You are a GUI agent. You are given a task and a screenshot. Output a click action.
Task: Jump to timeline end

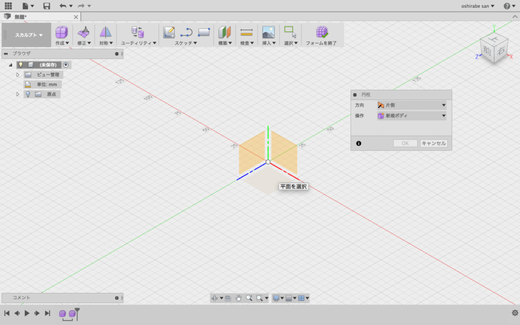tap(47, 313)
